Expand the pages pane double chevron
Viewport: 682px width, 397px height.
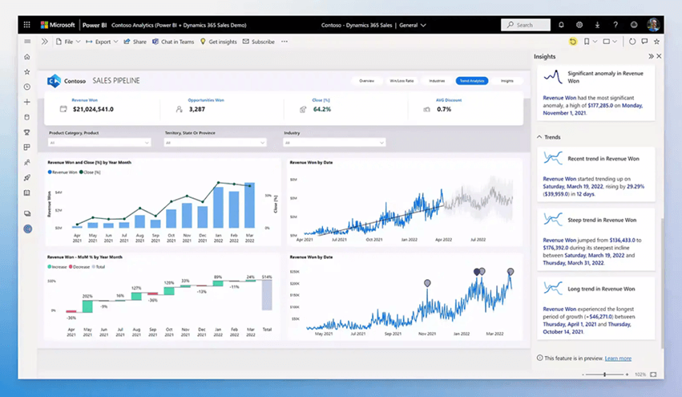click(x=44, y=42)
